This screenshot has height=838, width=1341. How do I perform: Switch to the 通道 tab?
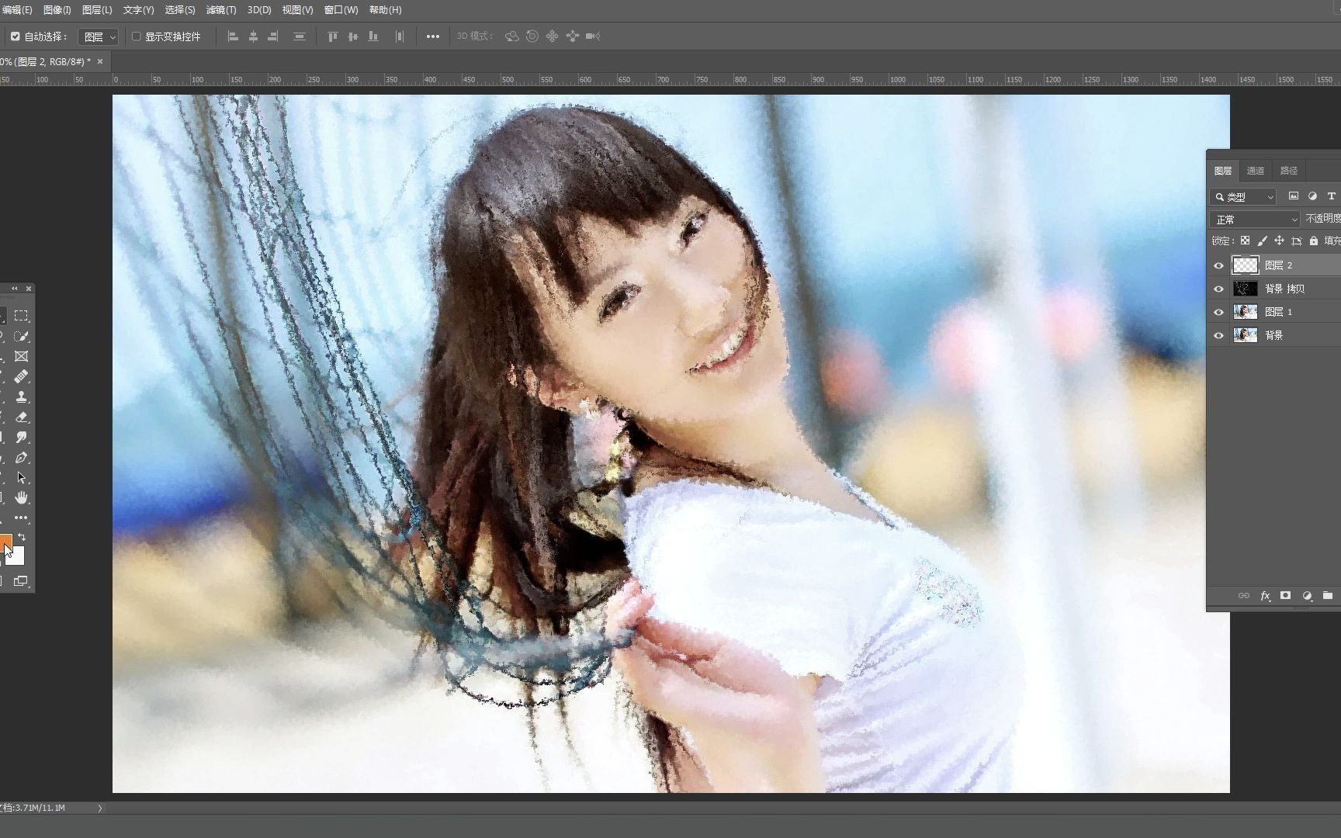coord(1255,170)
